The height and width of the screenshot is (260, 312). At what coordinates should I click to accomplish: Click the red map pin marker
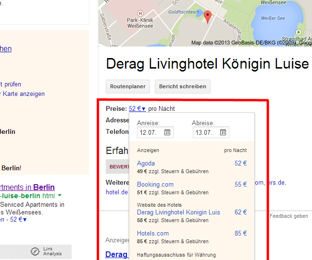pyautogui.click(x=208, y=17)
